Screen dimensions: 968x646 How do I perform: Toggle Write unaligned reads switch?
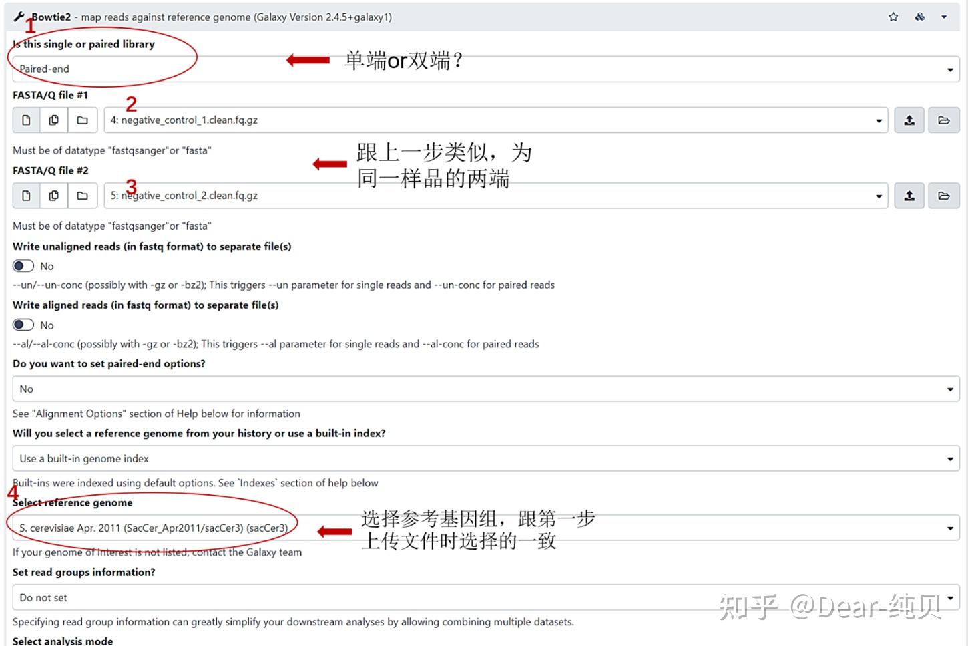click(x=23, y=266)
